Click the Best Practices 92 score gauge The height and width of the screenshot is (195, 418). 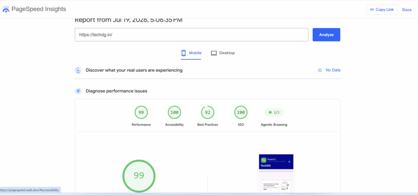[208, 113]
